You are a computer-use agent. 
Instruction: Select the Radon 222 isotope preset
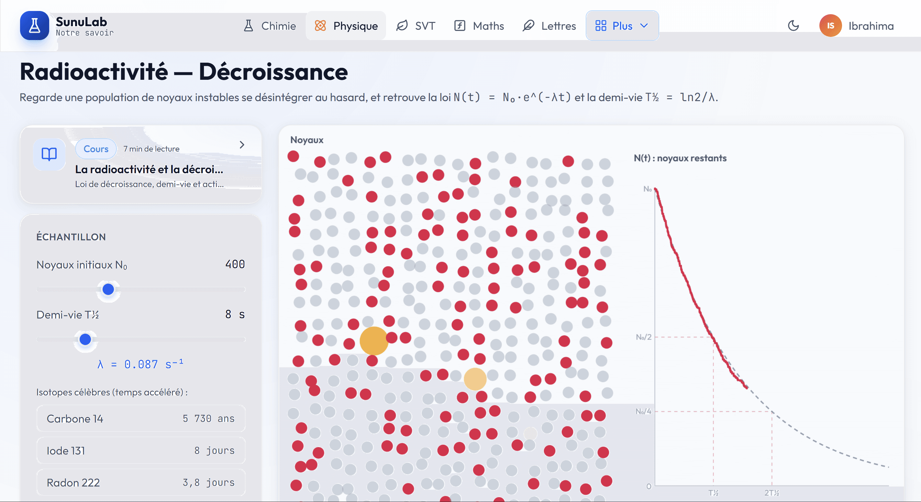pos(141,482)
